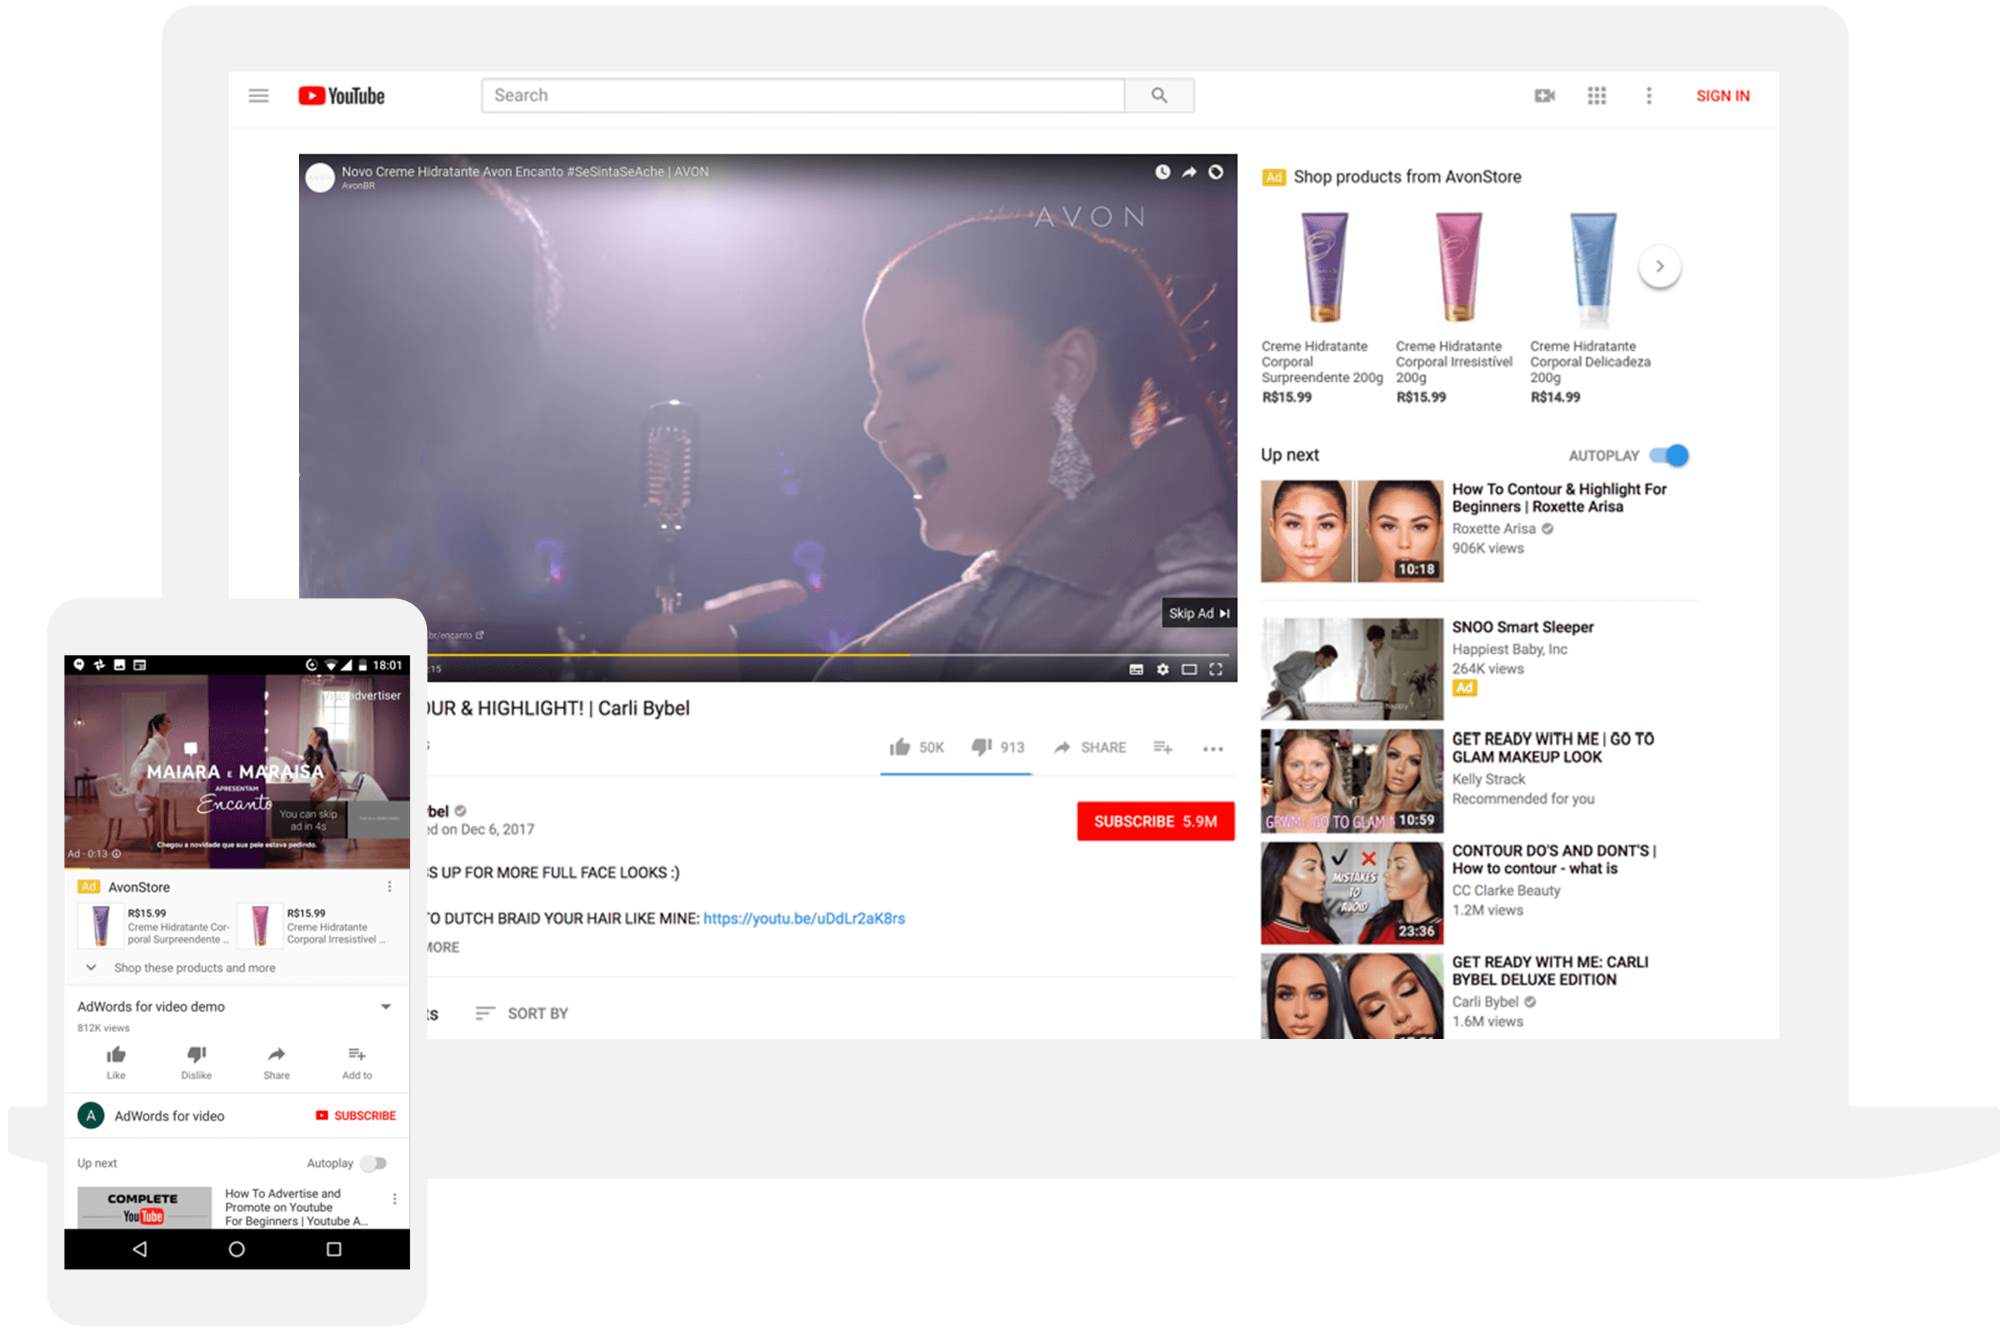Click the desktop thumbs up like icon
Screen dimensions: 2008x1333
[899, 747]
